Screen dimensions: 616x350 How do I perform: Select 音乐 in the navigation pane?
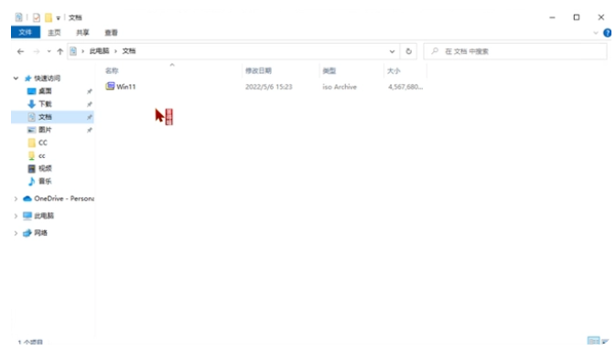(45, 181)
